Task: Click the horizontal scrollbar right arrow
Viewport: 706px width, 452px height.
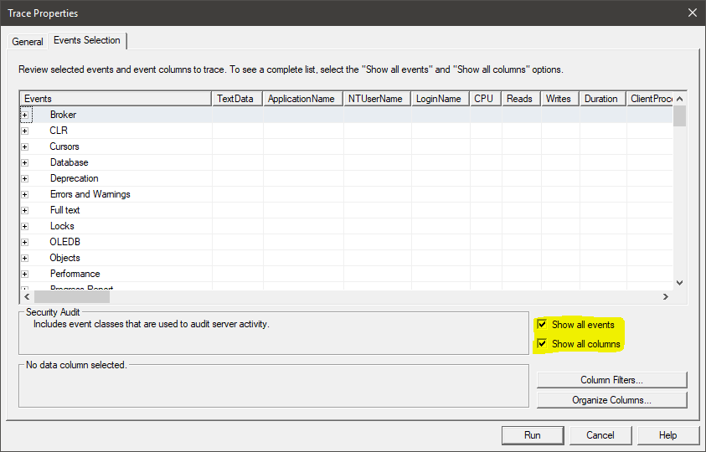Action: [x=666, y=296]
